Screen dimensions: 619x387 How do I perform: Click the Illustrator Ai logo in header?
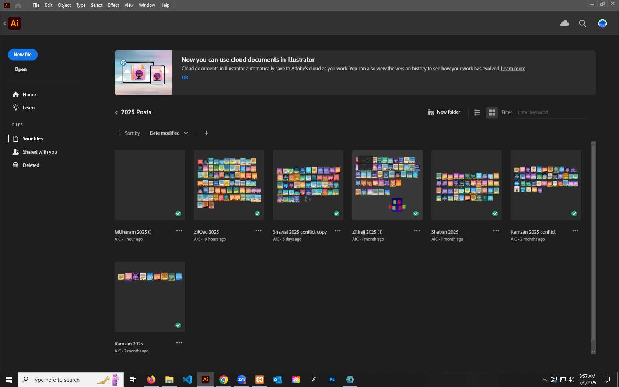click(x=14, y=23)
